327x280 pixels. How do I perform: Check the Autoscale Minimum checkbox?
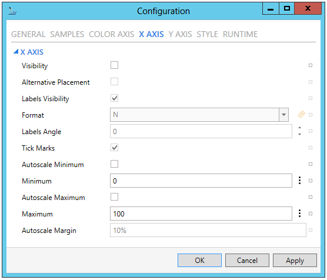pos(114,164)
